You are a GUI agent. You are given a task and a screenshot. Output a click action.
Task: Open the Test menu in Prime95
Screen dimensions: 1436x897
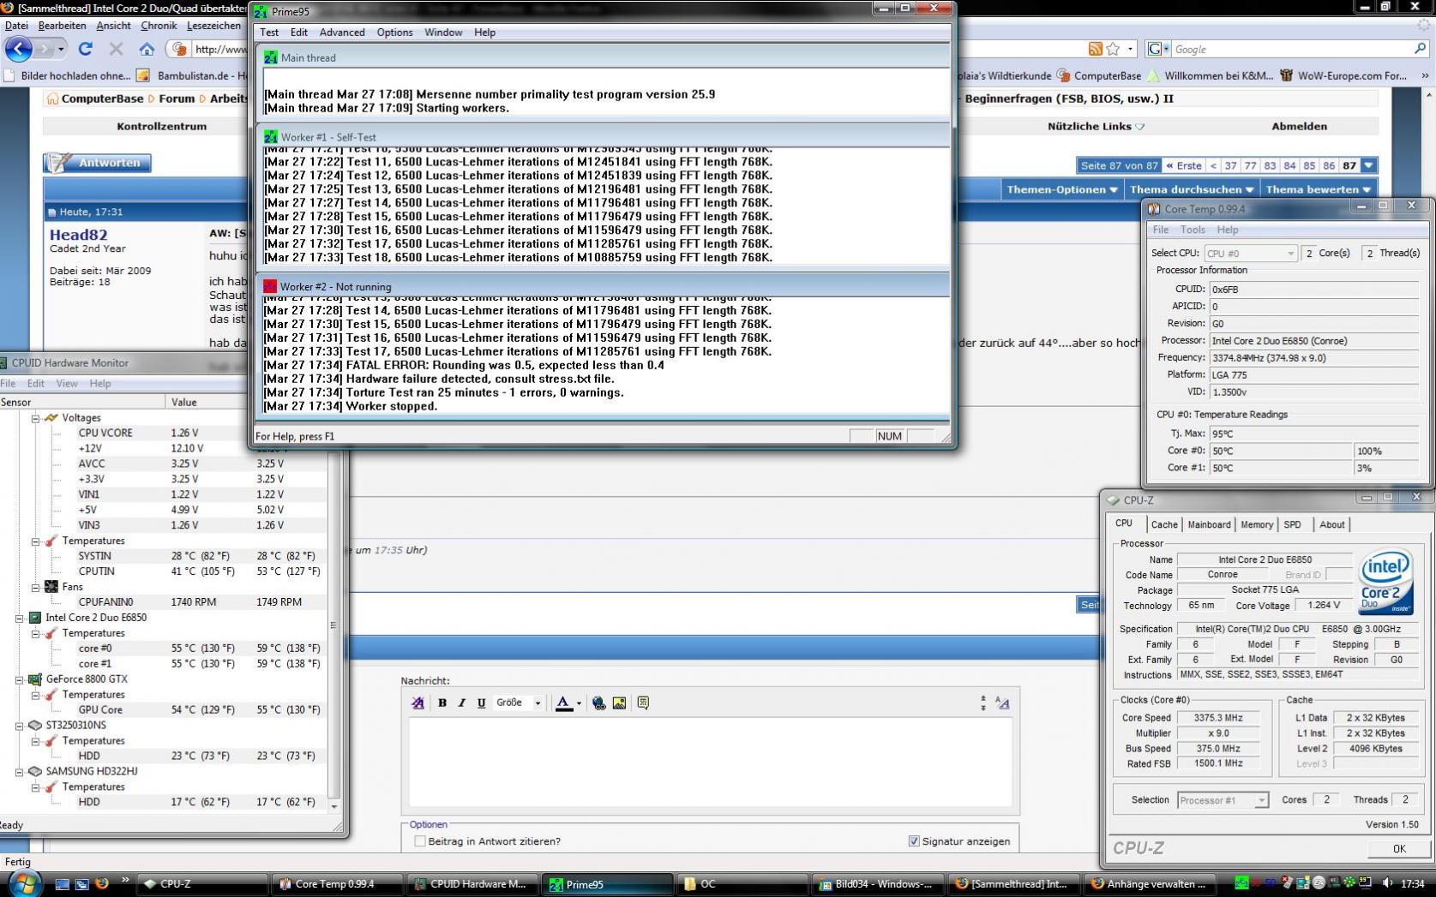pos(269,33)
